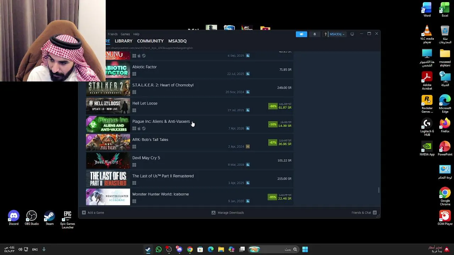Screen dimensions: 454x255
Task: Click the 101.22 SR price for Devil May Cry 5
Action: click(284, 160)
